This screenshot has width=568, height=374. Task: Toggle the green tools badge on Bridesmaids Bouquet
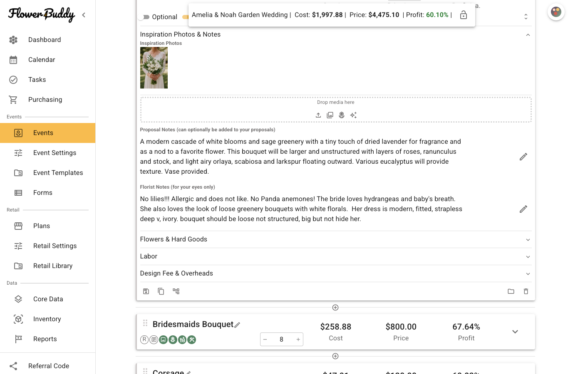pyautogui.click(x=192, y=340)
